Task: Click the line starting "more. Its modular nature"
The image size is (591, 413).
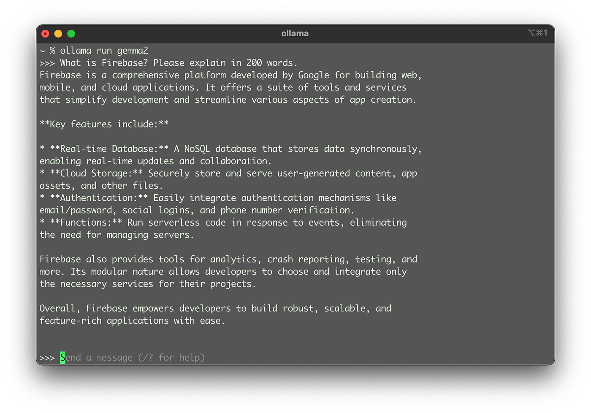Action: 223,272
